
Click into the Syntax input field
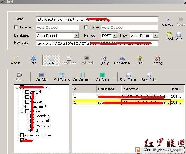130,28
